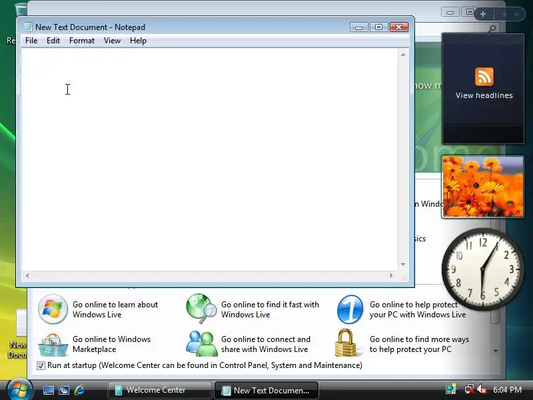Click the Welcome Center search magnifier icon
This screenshot has height=400, width=533.
492,29
